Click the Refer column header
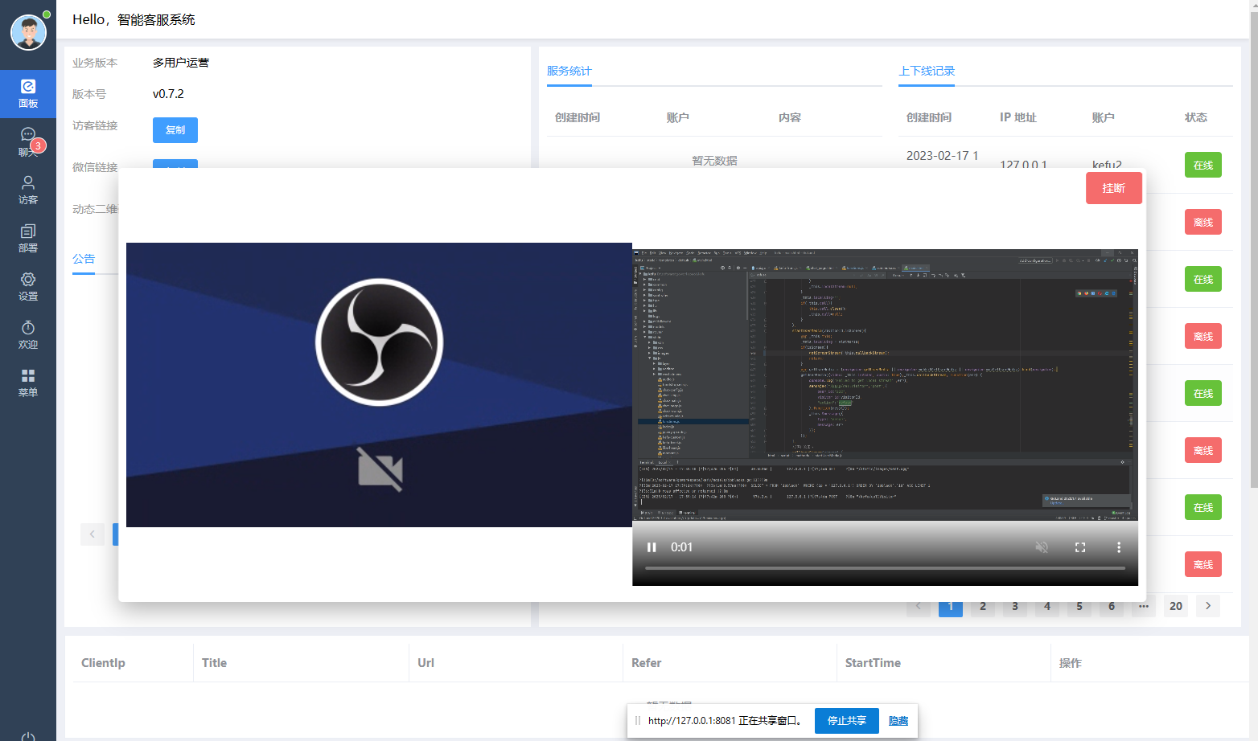 (x=647, y=663)
